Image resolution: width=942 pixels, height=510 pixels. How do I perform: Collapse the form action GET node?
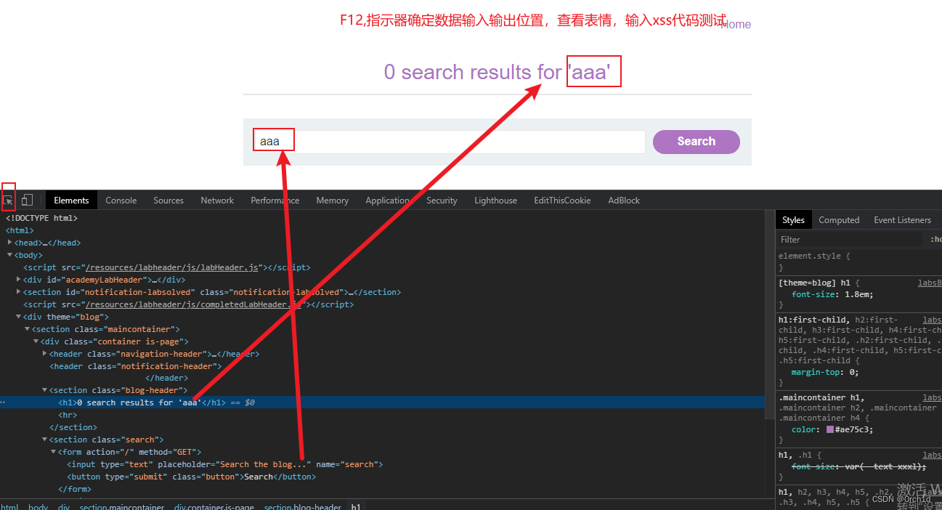tap(54, 452)
